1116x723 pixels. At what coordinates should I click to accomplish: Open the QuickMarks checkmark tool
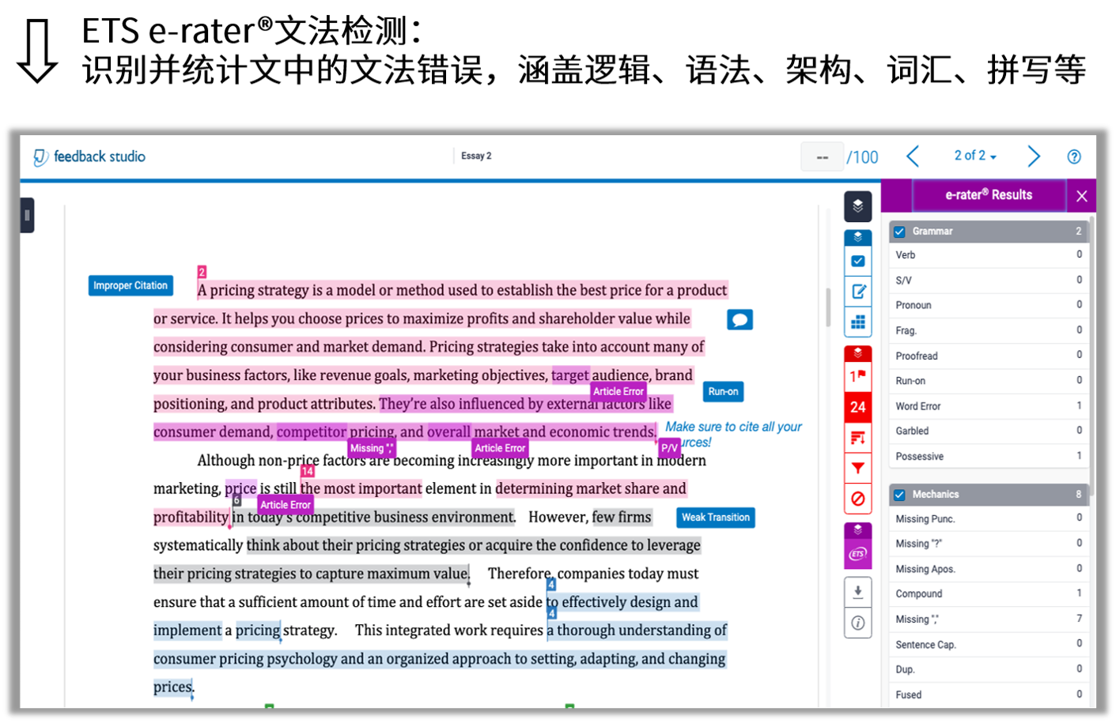857,261
